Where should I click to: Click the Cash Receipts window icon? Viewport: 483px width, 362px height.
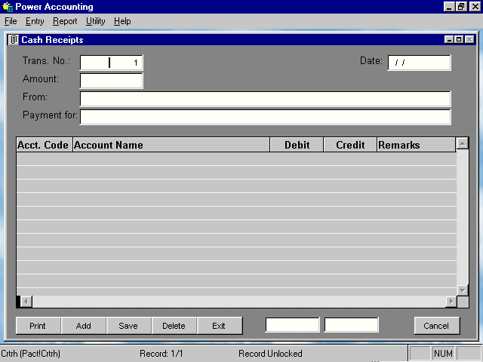(x=14, y=40)
